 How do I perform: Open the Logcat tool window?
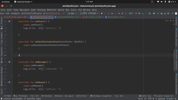click(x=69, y=96)
